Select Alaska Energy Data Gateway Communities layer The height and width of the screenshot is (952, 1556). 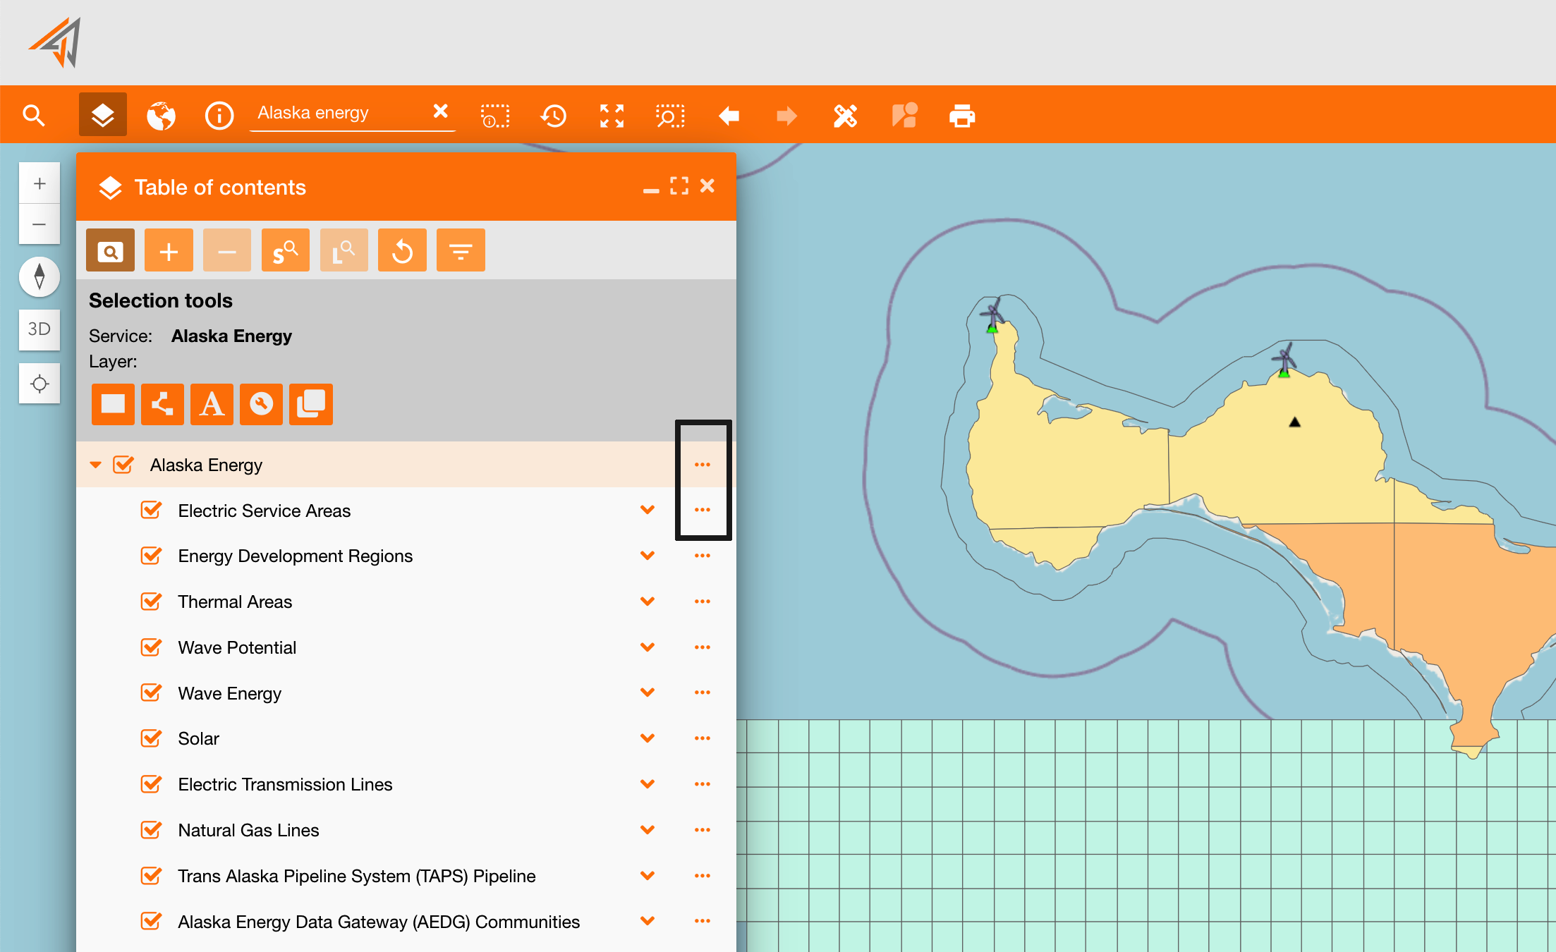(x=379, y=922)
